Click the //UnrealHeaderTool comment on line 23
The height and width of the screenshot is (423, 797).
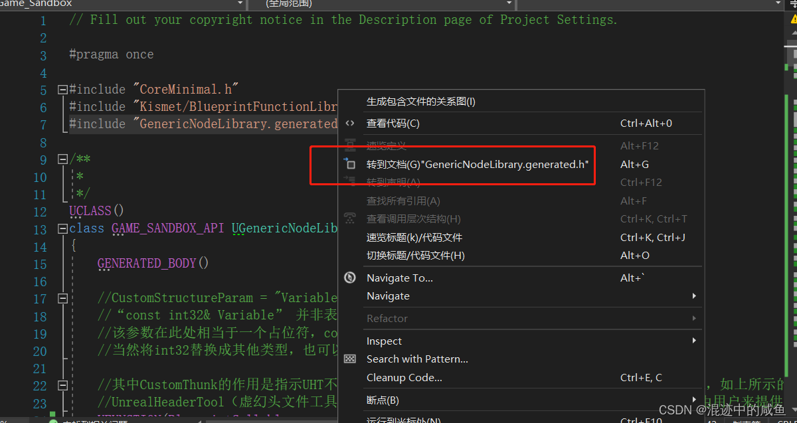218,402
